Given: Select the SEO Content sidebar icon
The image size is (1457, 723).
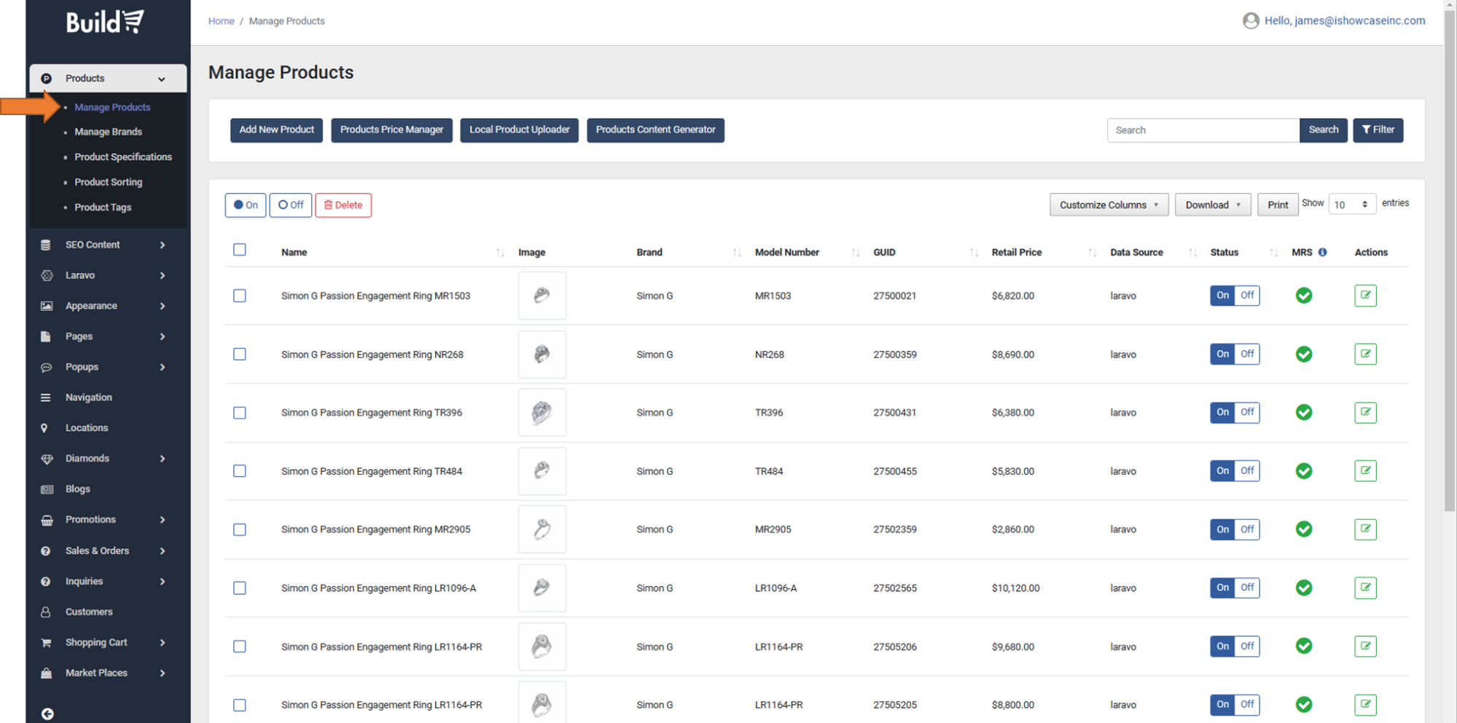Looking at the screenshot, I should [x=47, y=245].
